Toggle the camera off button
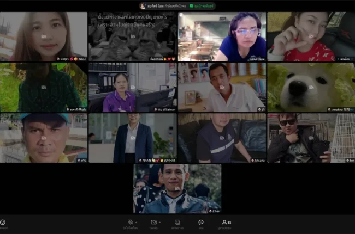 (x=153, y=222)
